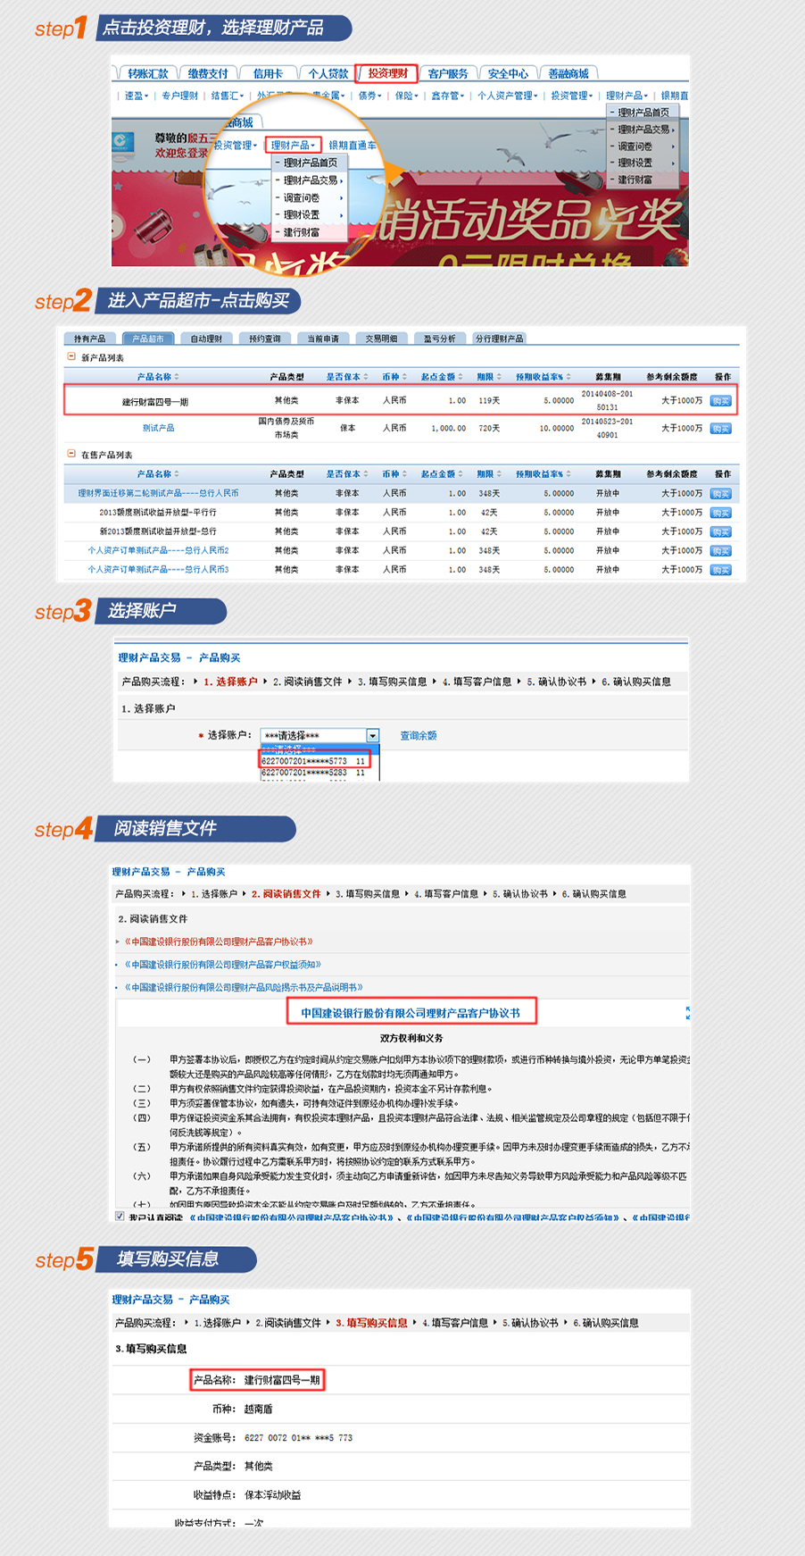This screenshot has height=1556, width=805.
Task: Click 购买 for 新2013额度测试收益开放型-总行
Action: (x=720, y=532)
